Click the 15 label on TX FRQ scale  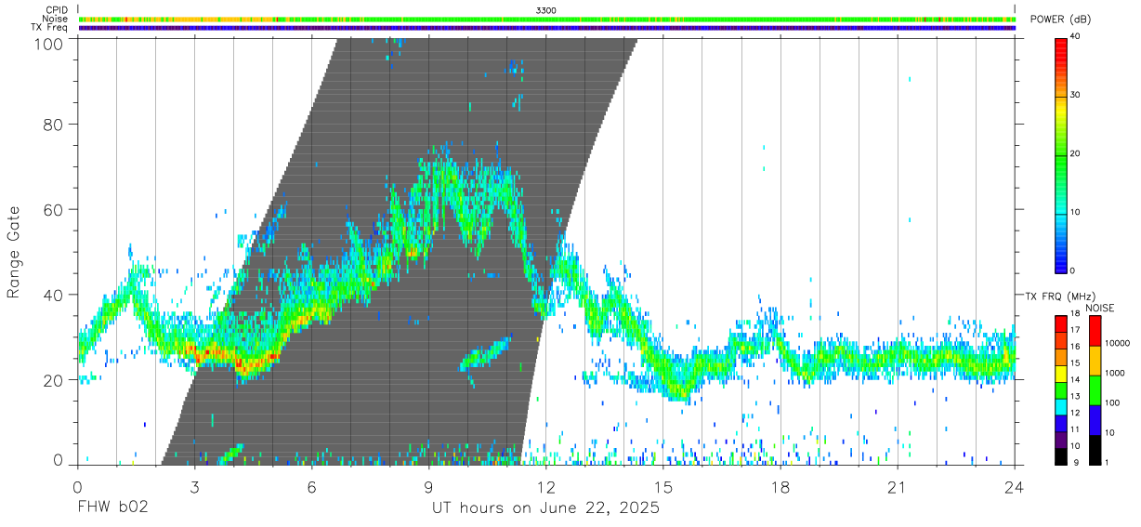pyautogui.click(x=1075, y=363)
